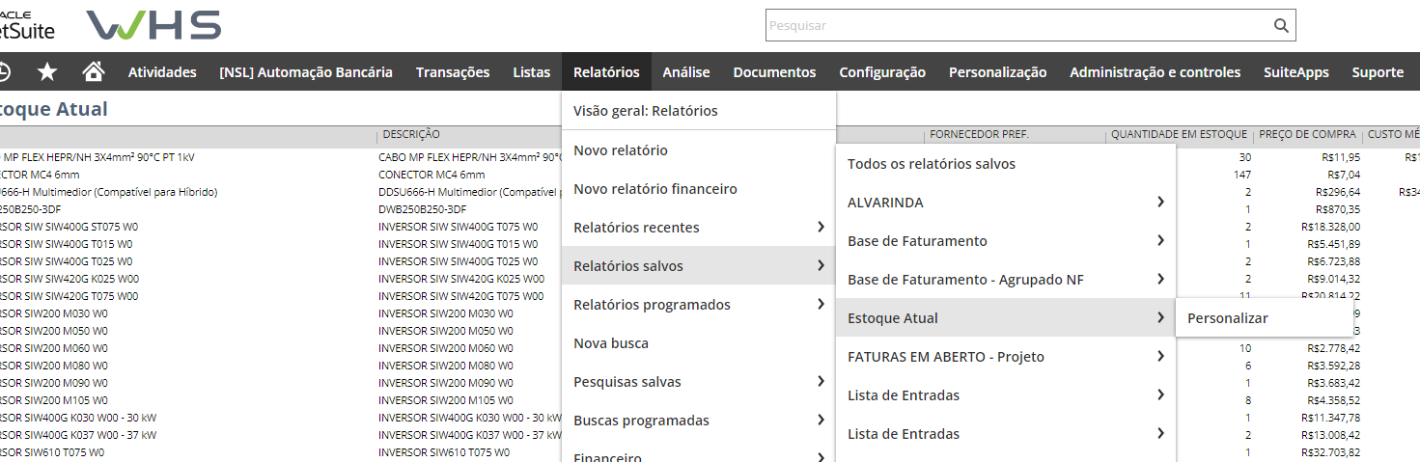The width and height of the screenshot is (1420, 462).
Task: Expand the Pesquisas salvas submenu arrow
Action: (821, 382)
